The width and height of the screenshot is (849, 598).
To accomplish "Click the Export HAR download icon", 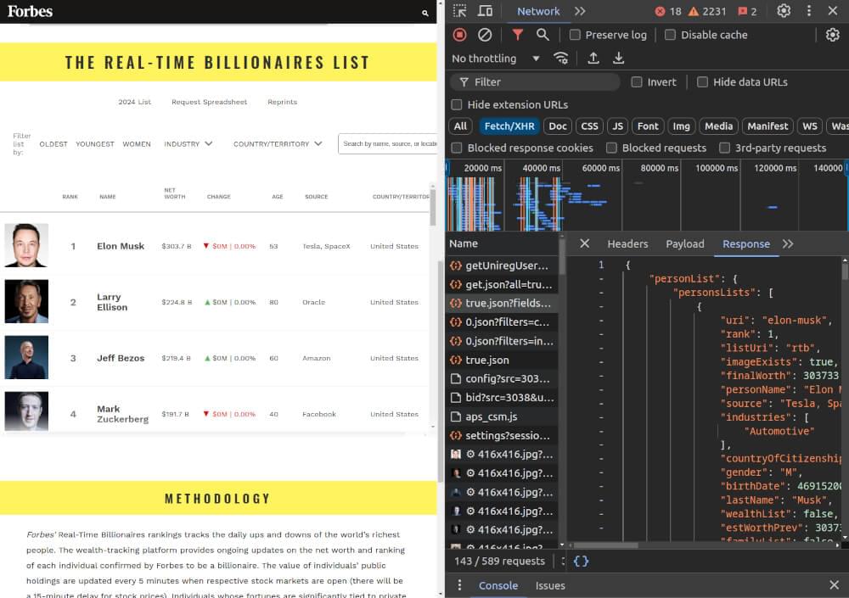I will point(619,59).
